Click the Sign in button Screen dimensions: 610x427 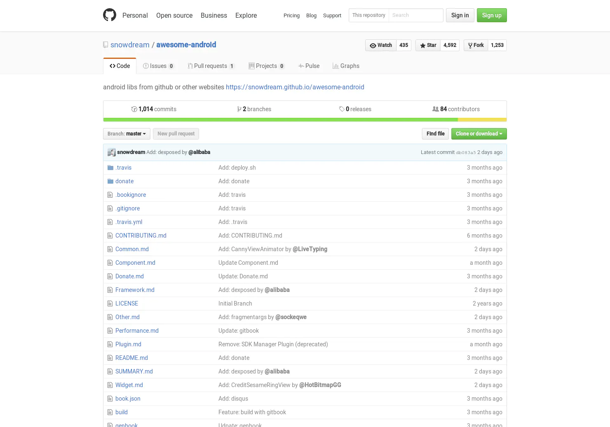point(460,15)
